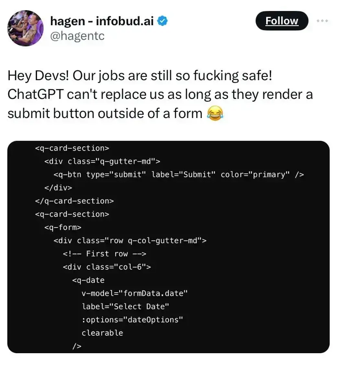Click the closing </q-card-section> tag

(x=74, y=201)
